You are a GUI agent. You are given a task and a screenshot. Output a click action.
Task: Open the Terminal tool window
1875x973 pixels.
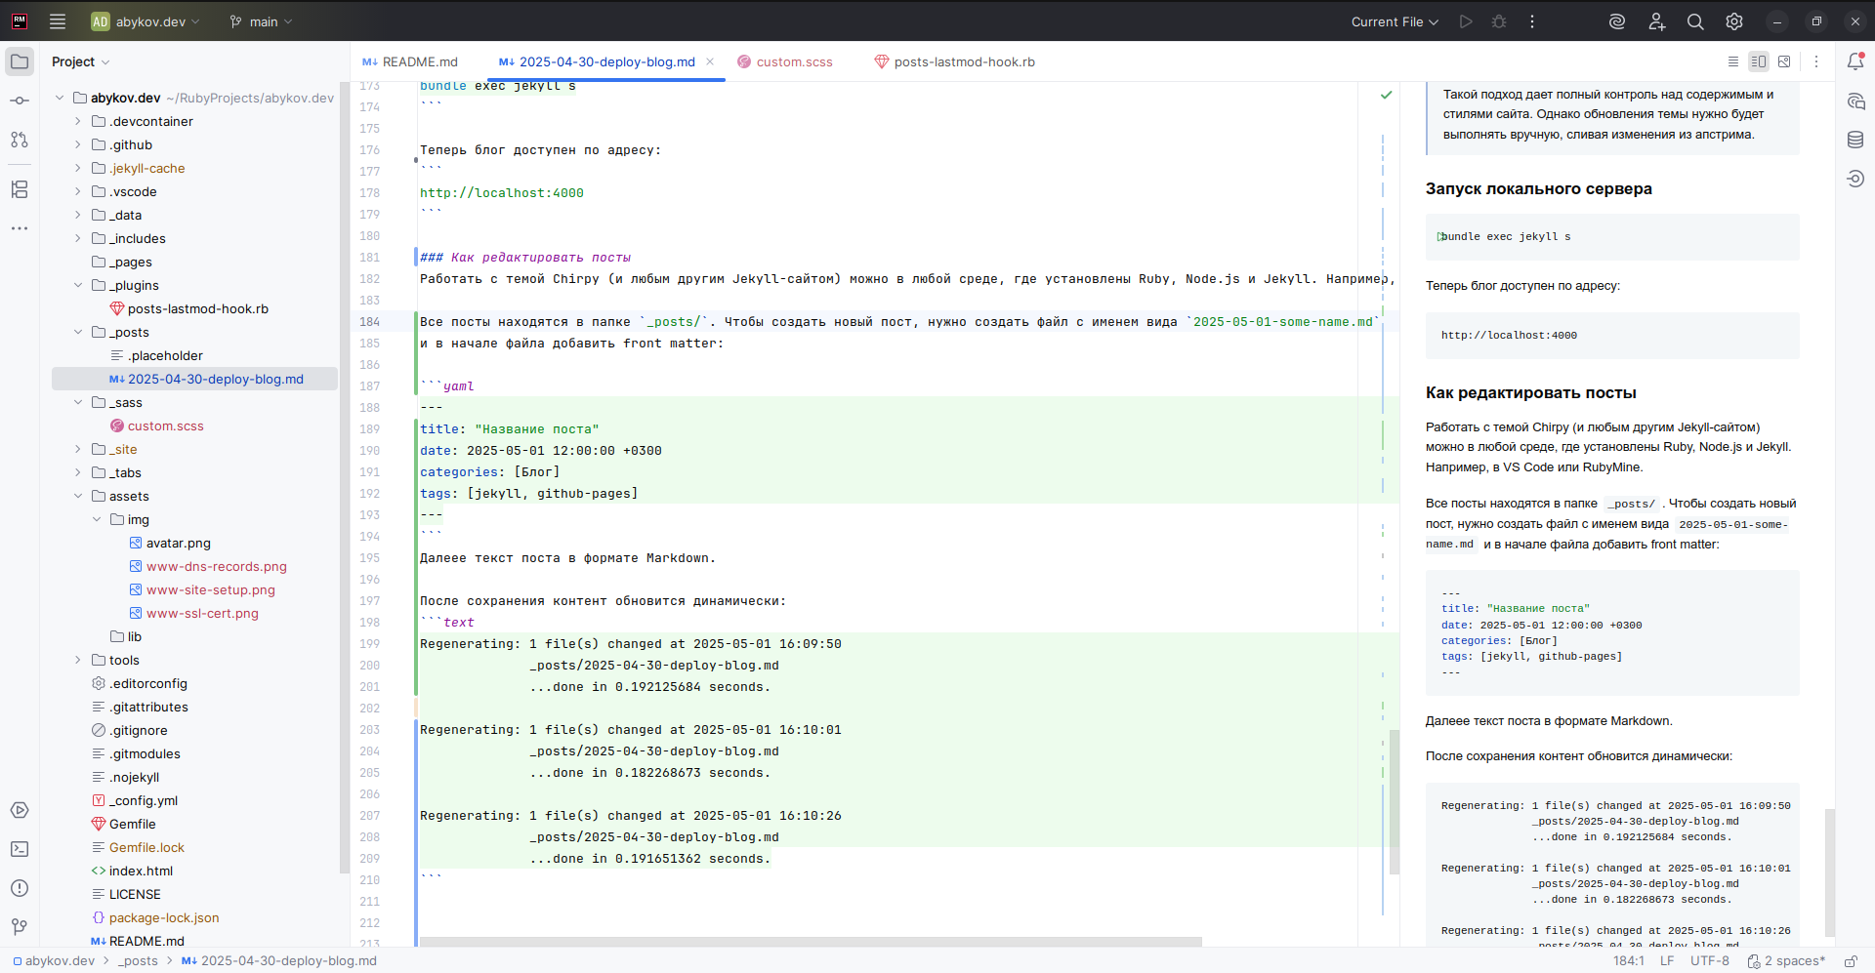20,849
